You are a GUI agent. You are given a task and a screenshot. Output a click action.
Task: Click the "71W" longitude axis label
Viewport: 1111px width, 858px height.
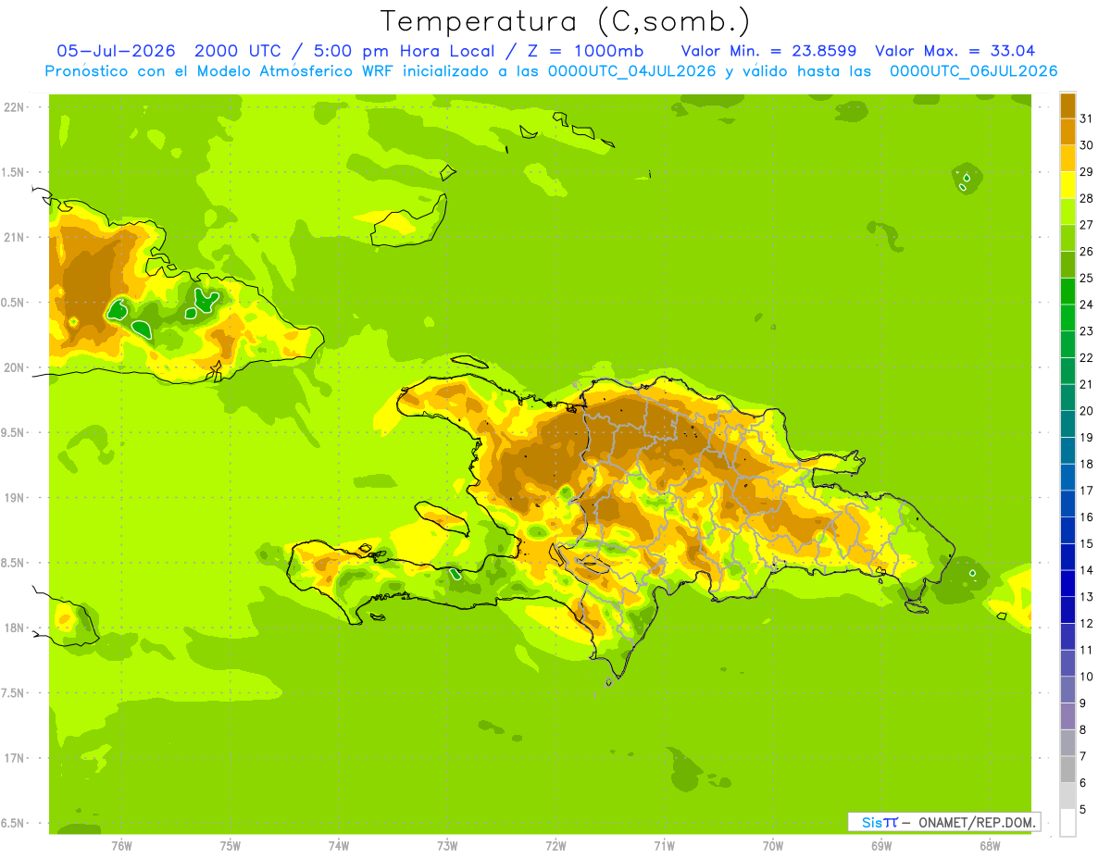click(664, 846)
